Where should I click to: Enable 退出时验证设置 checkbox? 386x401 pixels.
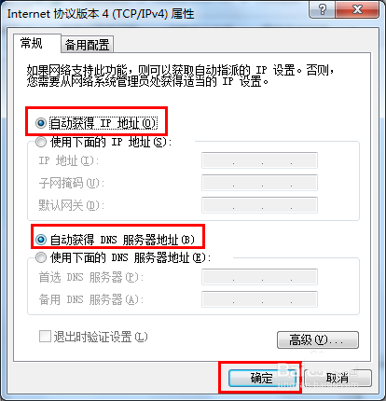(x=45, y=337)
